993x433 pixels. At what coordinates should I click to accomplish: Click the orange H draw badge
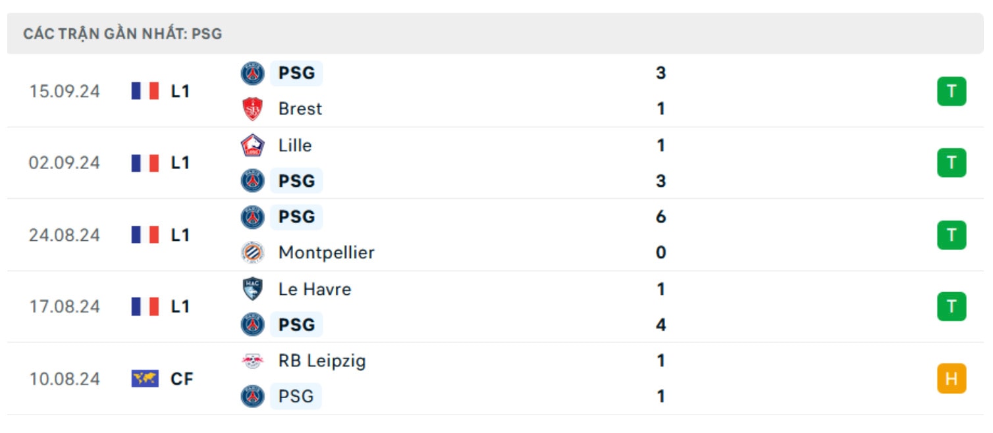952,378
